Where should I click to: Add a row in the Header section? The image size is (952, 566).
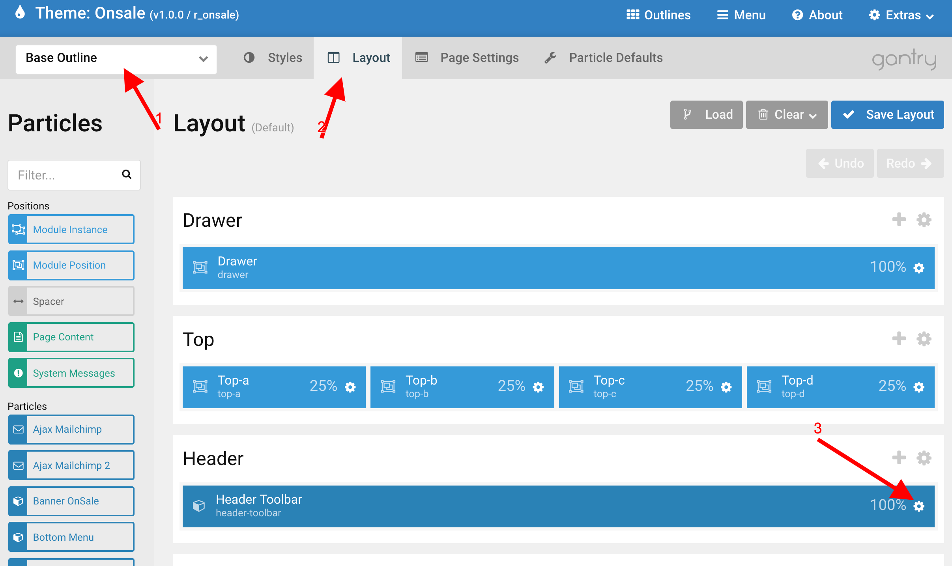click(x=899, y=458)
